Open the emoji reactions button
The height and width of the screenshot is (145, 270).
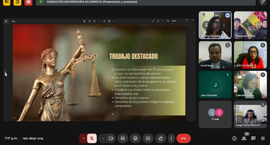[135, 138]
